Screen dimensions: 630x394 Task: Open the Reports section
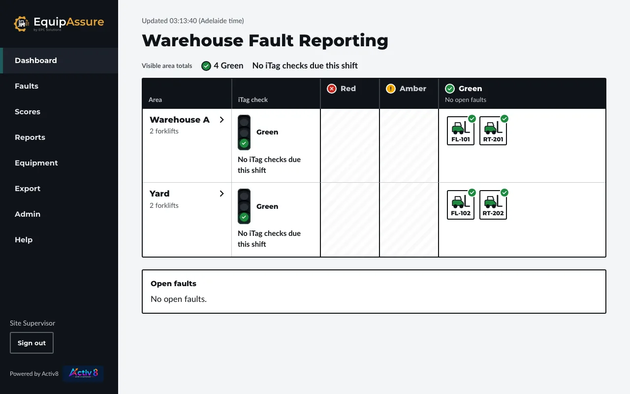[59, 137]
